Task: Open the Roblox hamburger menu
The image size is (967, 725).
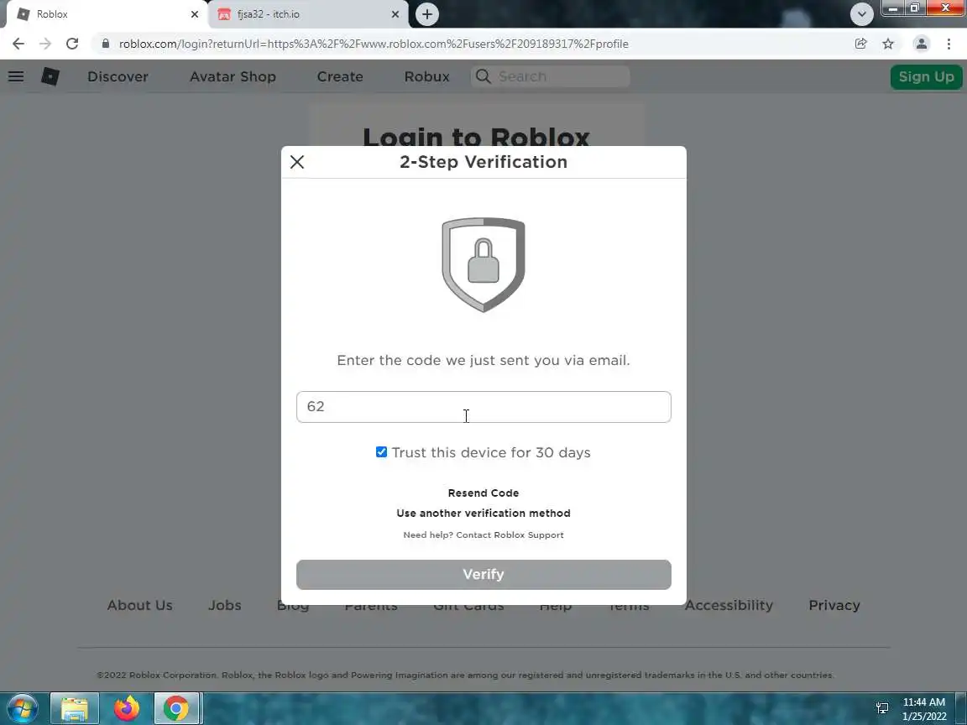Action: 16,76
